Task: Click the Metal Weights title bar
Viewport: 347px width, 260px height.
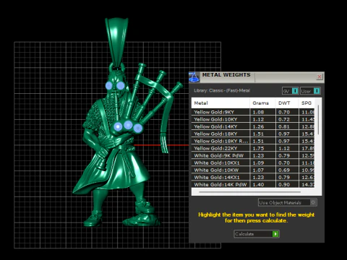Action: [x=257, y=77]
